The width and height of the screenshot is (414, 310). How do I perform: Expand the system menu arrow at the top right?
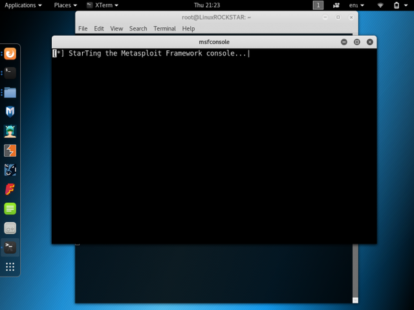(x=406, y=5)
